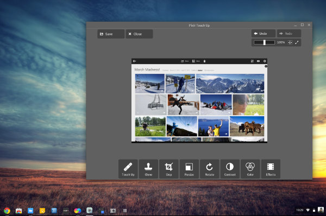Click the fit-to-screen zoom icon
Image resolution: width=326 pixels, height=216 pixels.
290,42
